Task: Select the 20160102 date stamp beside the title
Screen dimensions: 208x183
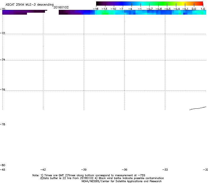Action: pos(61,7)
